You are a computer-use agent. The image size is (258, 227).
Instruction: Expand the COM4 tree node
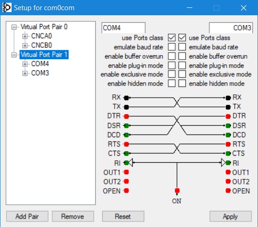pyautogui.click(x=25, y=64)
